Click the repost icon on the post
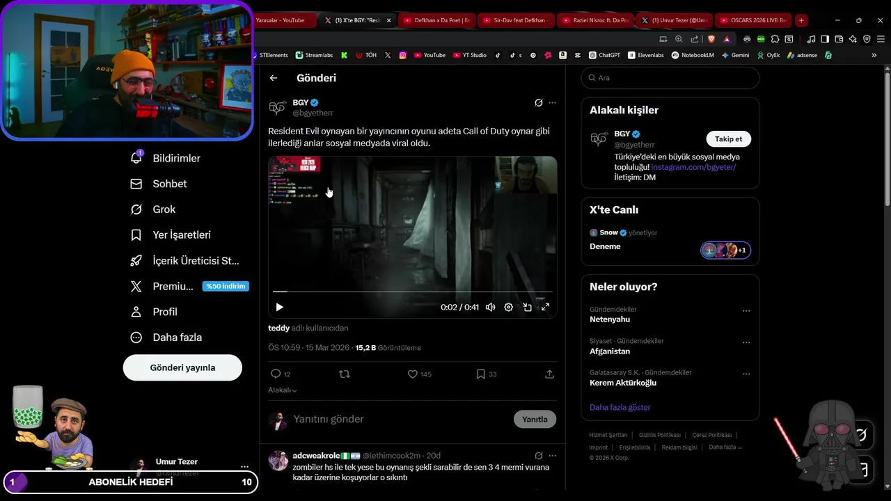The image size is (891, 501). tap(344, 374)
